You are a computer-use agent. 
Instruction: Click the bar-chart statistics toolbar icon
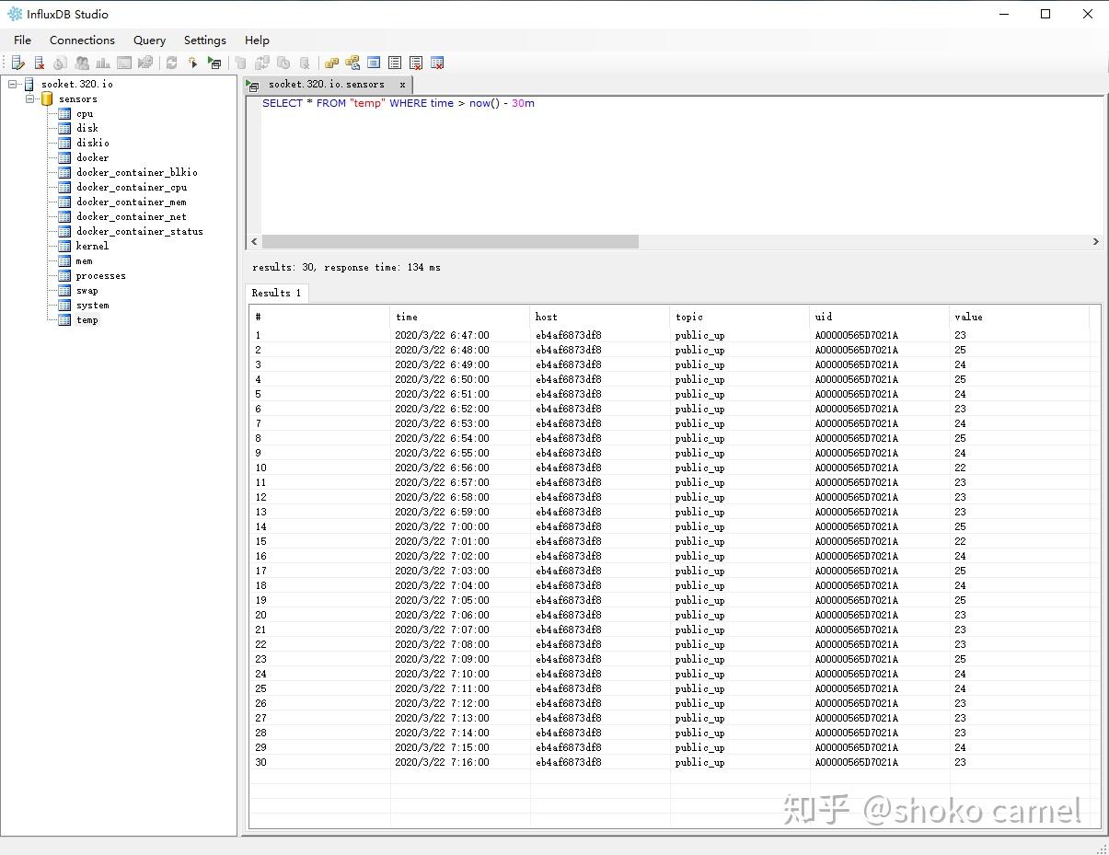pyautogui.click(x=103, y=63)
